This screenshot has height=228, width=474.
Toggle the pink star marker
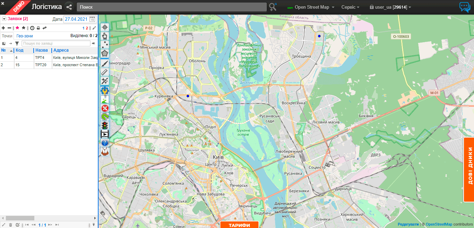tap(17, 28)
